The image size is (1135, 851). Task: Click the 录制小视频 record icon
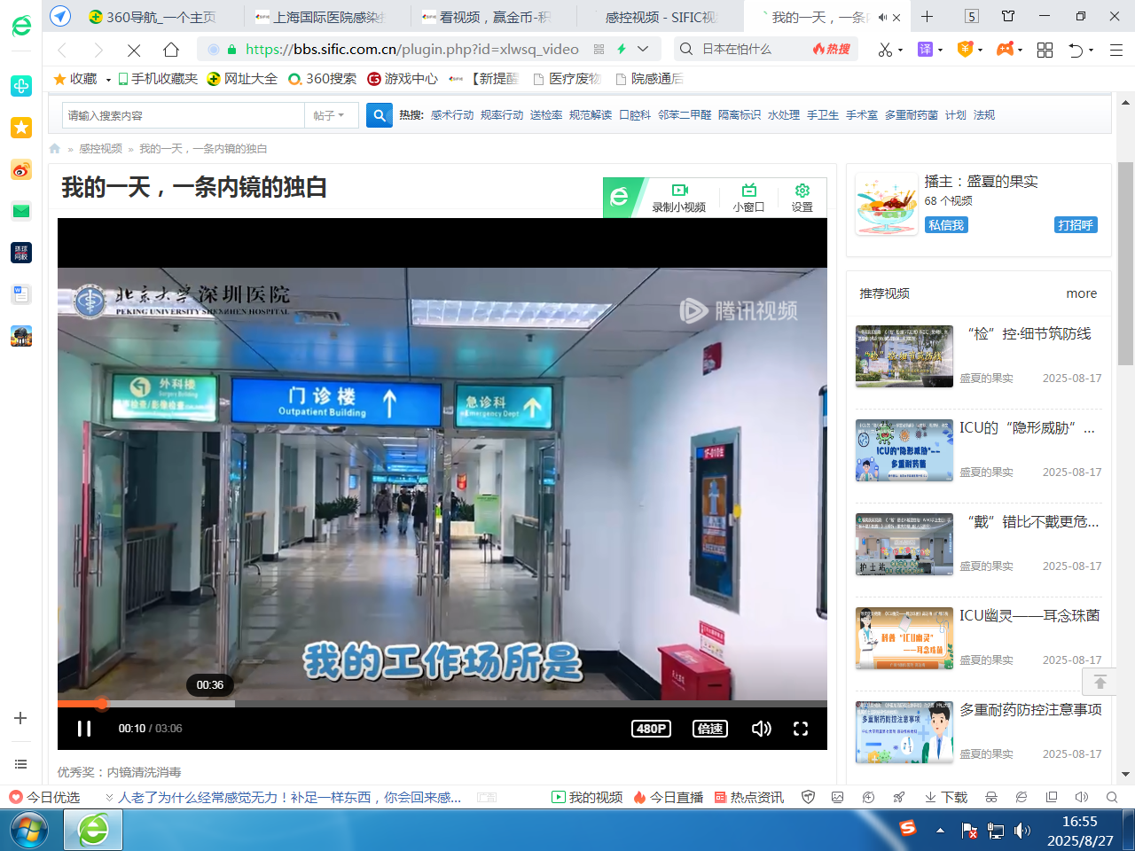tap(679, 191)
